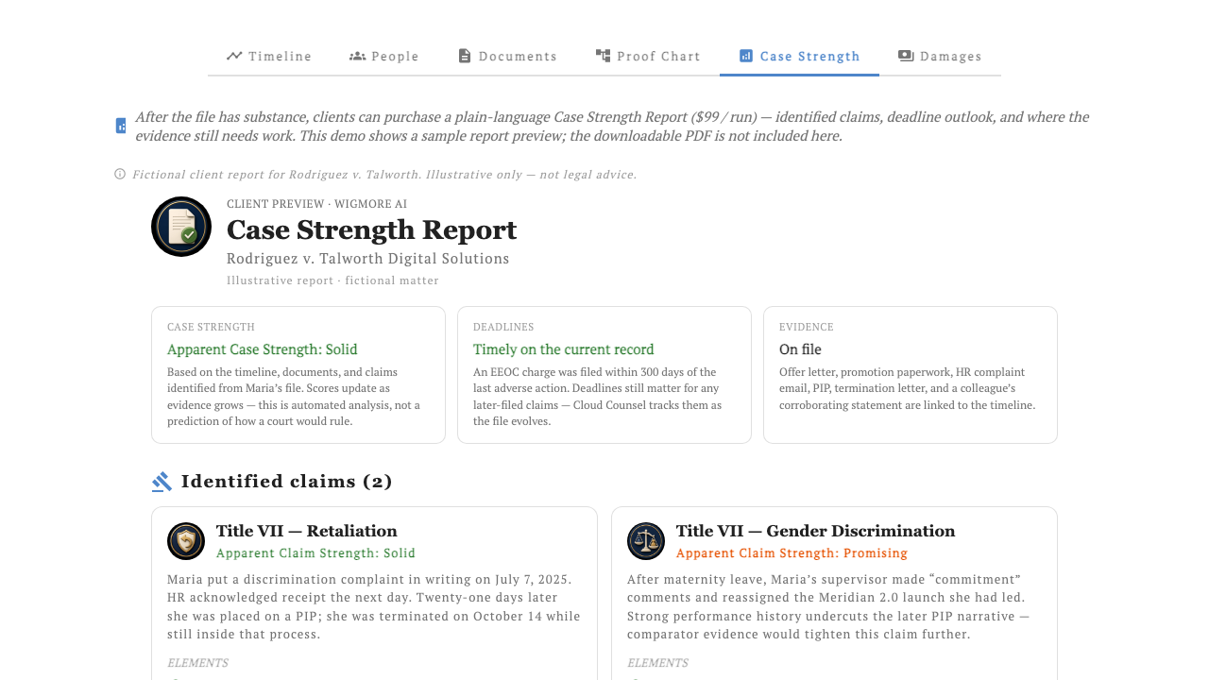Click the blue report icon before intro text
This screenshot has width=1209, height=680.
point(121,126)
